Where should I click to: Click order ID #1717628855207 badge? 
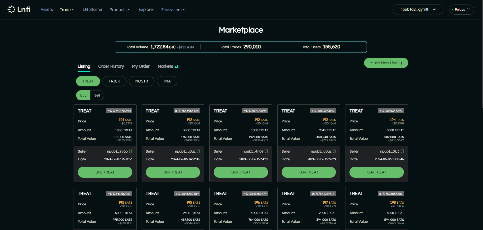[391, 194]
